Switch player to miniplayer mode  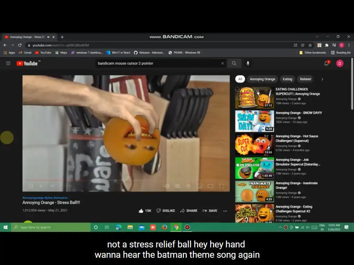tap(199, 186)
